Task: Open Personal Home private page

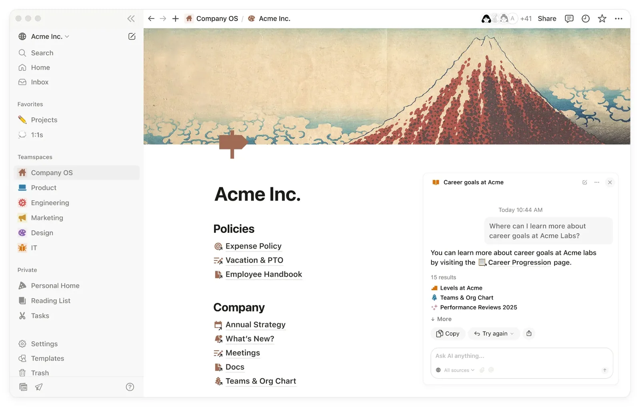Action: [77, 285]
